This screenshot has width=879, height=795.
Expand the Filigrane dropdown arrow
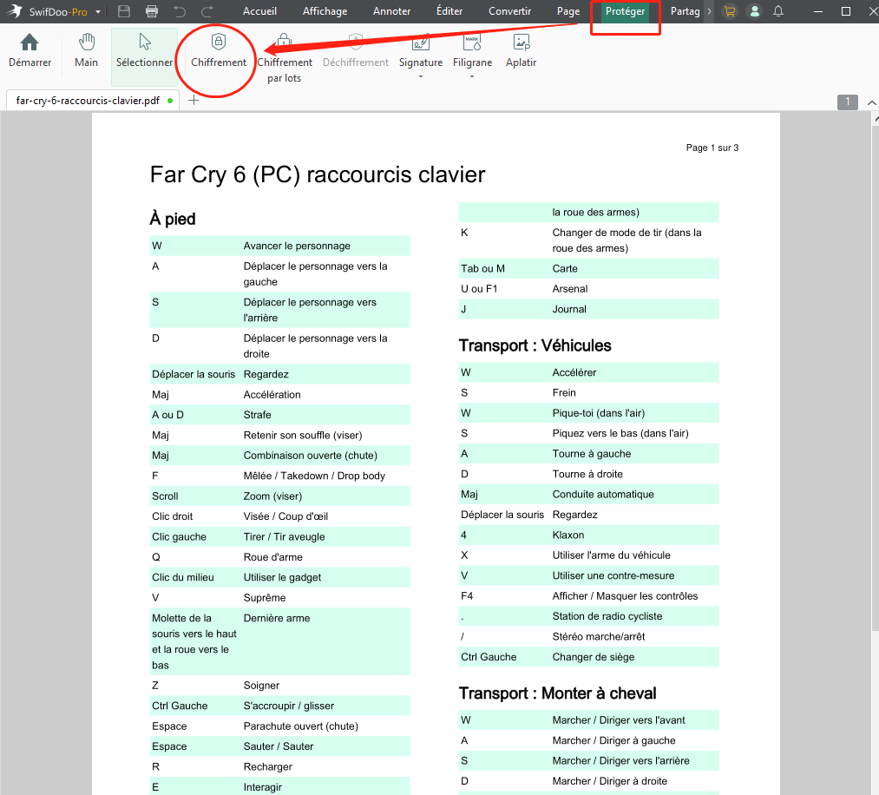pos(472,76)
